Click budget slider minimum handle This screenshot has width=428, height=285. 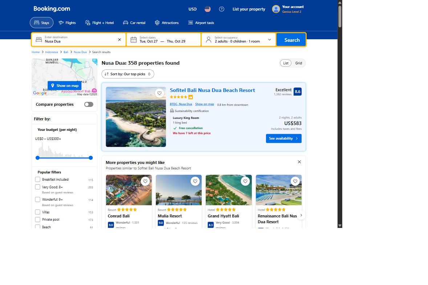(38, 158)
